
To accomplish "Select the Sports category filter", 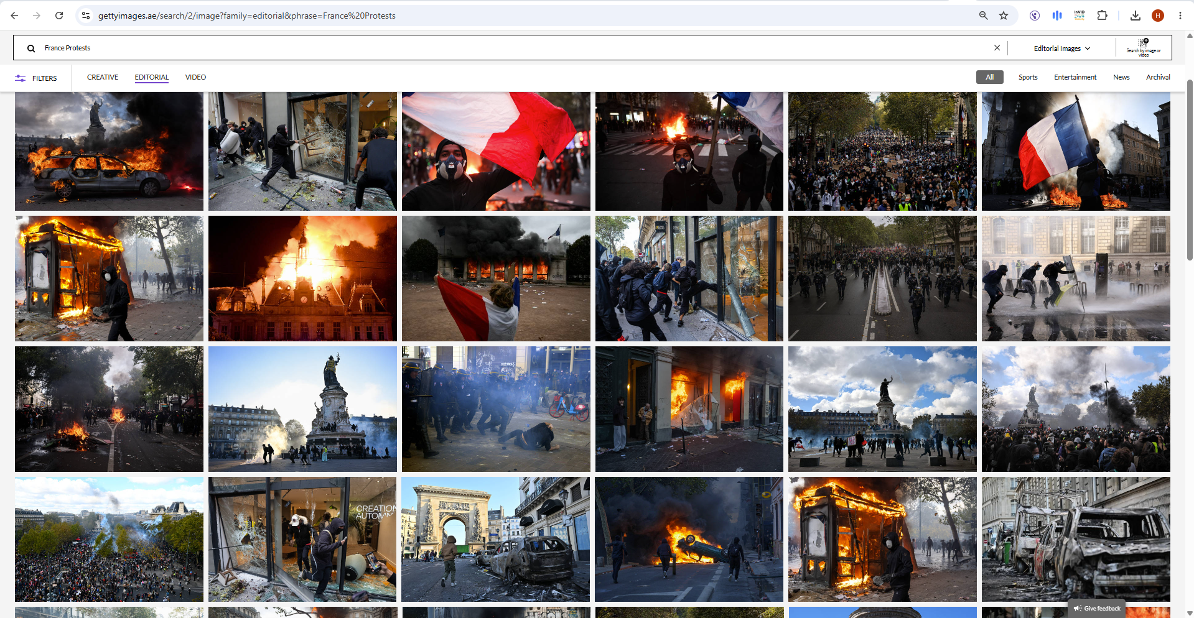I will (x=1028, y=77).
